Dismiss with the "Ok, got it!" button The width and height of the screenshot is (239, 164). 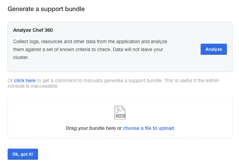coord(23,154)
